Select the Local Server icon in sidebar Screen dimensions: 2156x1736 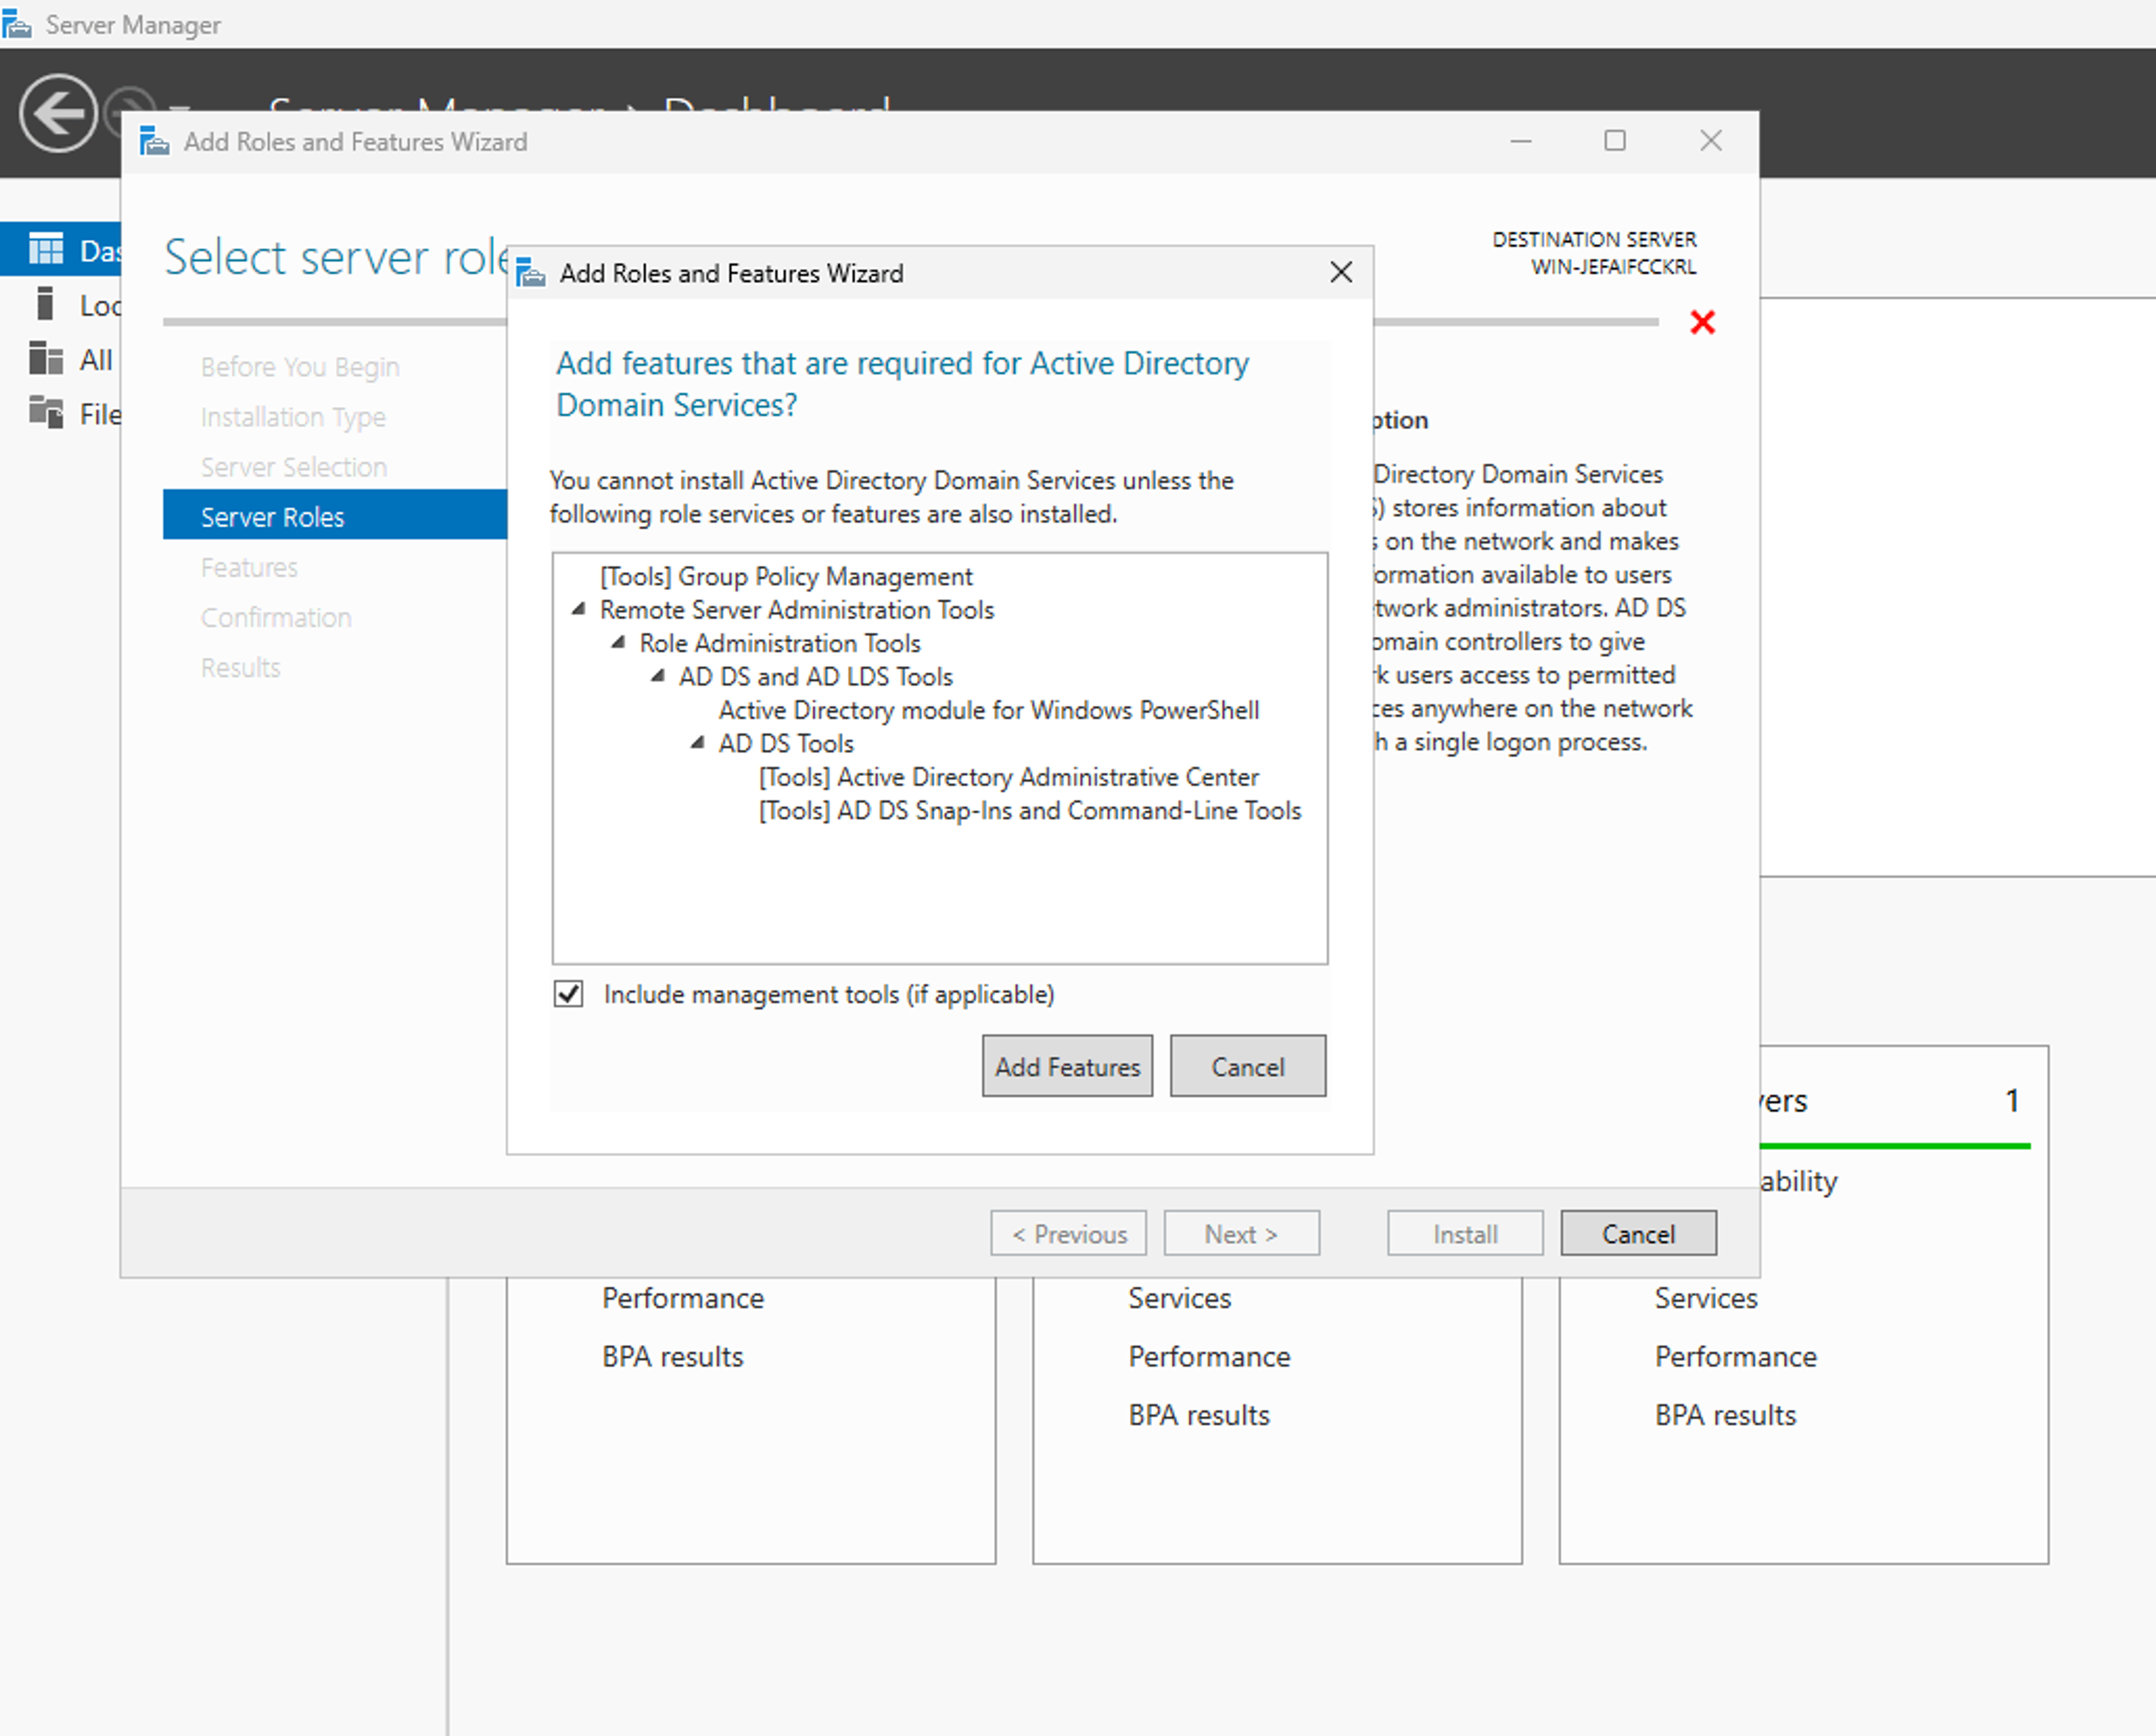tap(44, 304)
